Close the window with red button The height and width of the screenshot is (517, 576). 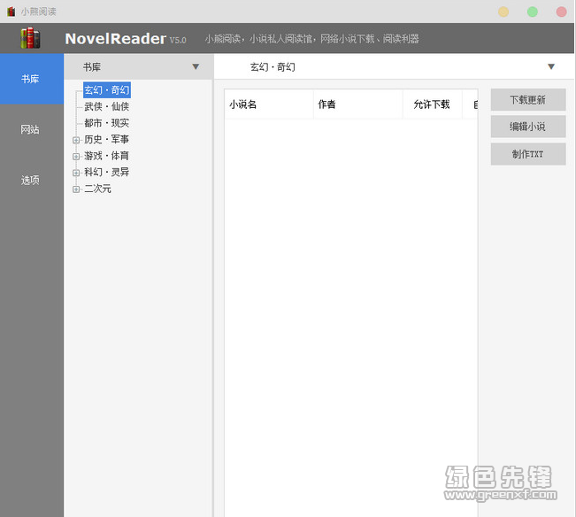pyautogui.click(x=561, y=12)
